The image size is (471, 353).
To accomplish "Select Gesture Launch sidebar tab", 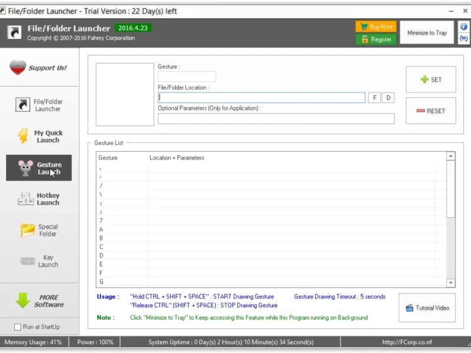I will [39, 168].
